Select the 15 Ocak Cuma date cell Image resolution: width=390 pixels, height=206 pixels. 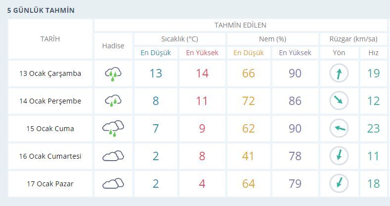coord(50,129)
